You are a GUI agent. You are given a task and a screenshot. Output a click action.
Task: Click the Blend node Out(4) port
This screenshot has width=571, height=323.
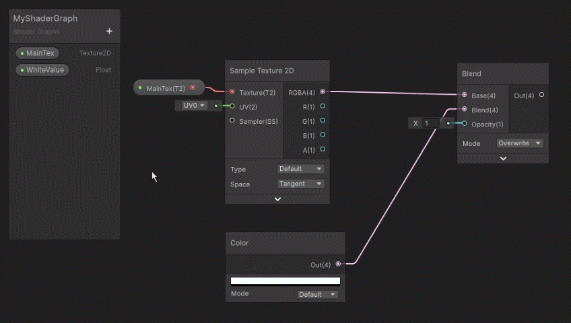541,96
